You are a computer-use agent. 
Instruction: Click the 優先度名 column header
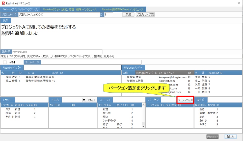[200, 105]
